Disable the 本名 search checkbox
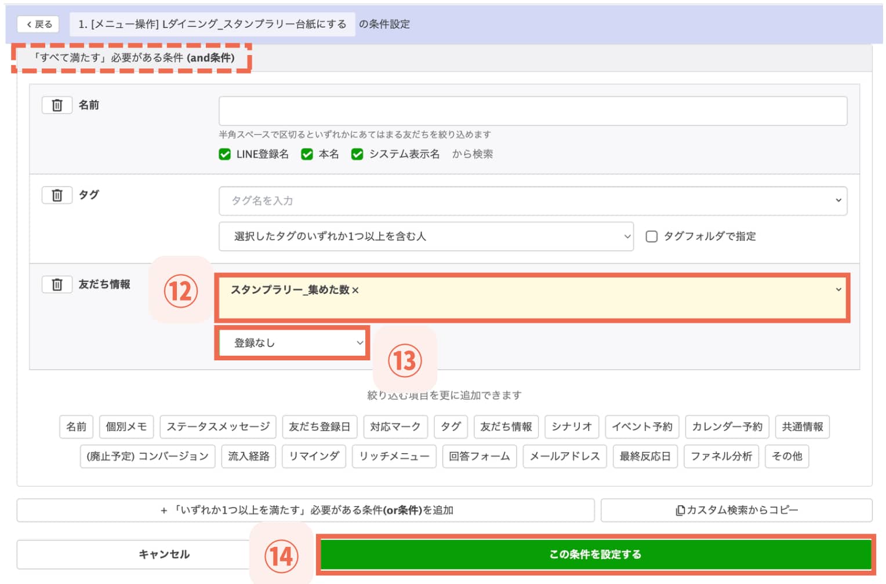886x584 pixels. [x=307, y=154]
